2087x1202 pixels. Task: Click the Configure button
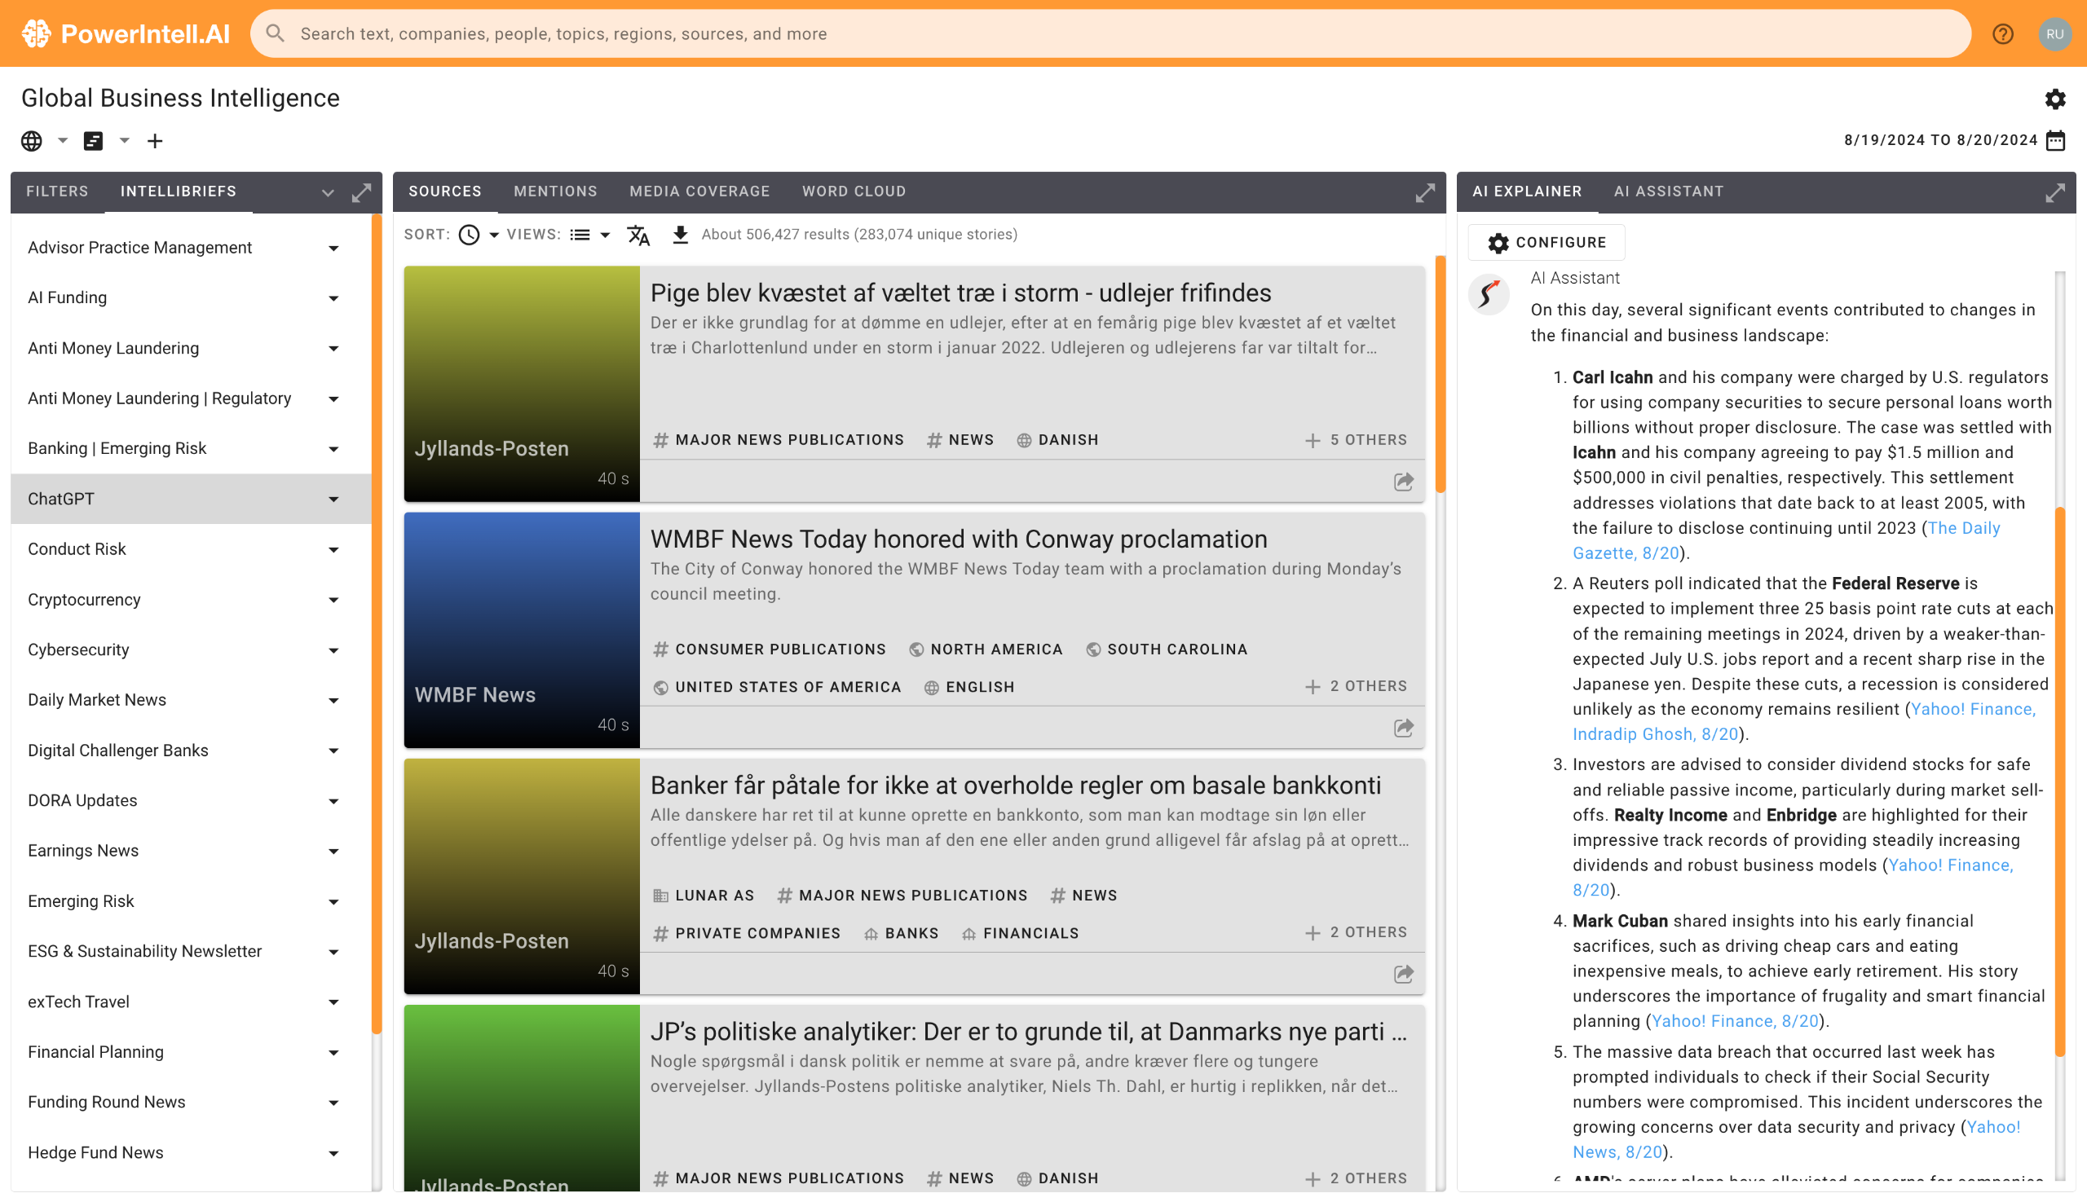coord(1545,243)
